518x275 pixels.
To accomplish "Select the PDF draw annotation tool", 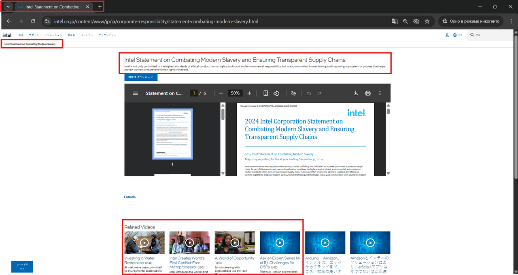I will (x=294, y=93).
